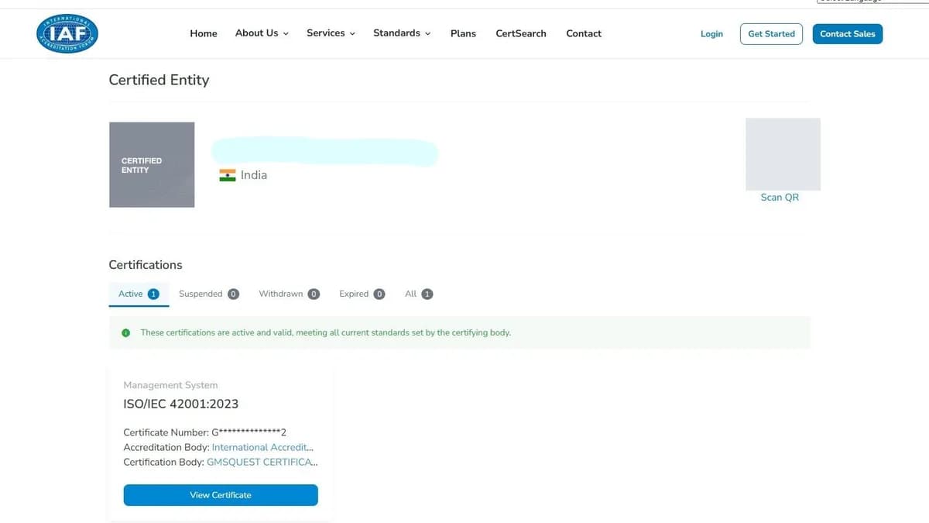Expand the Standards dropdown menu
Viewport: 929px width, 523px height.
(x=402, y=33)
